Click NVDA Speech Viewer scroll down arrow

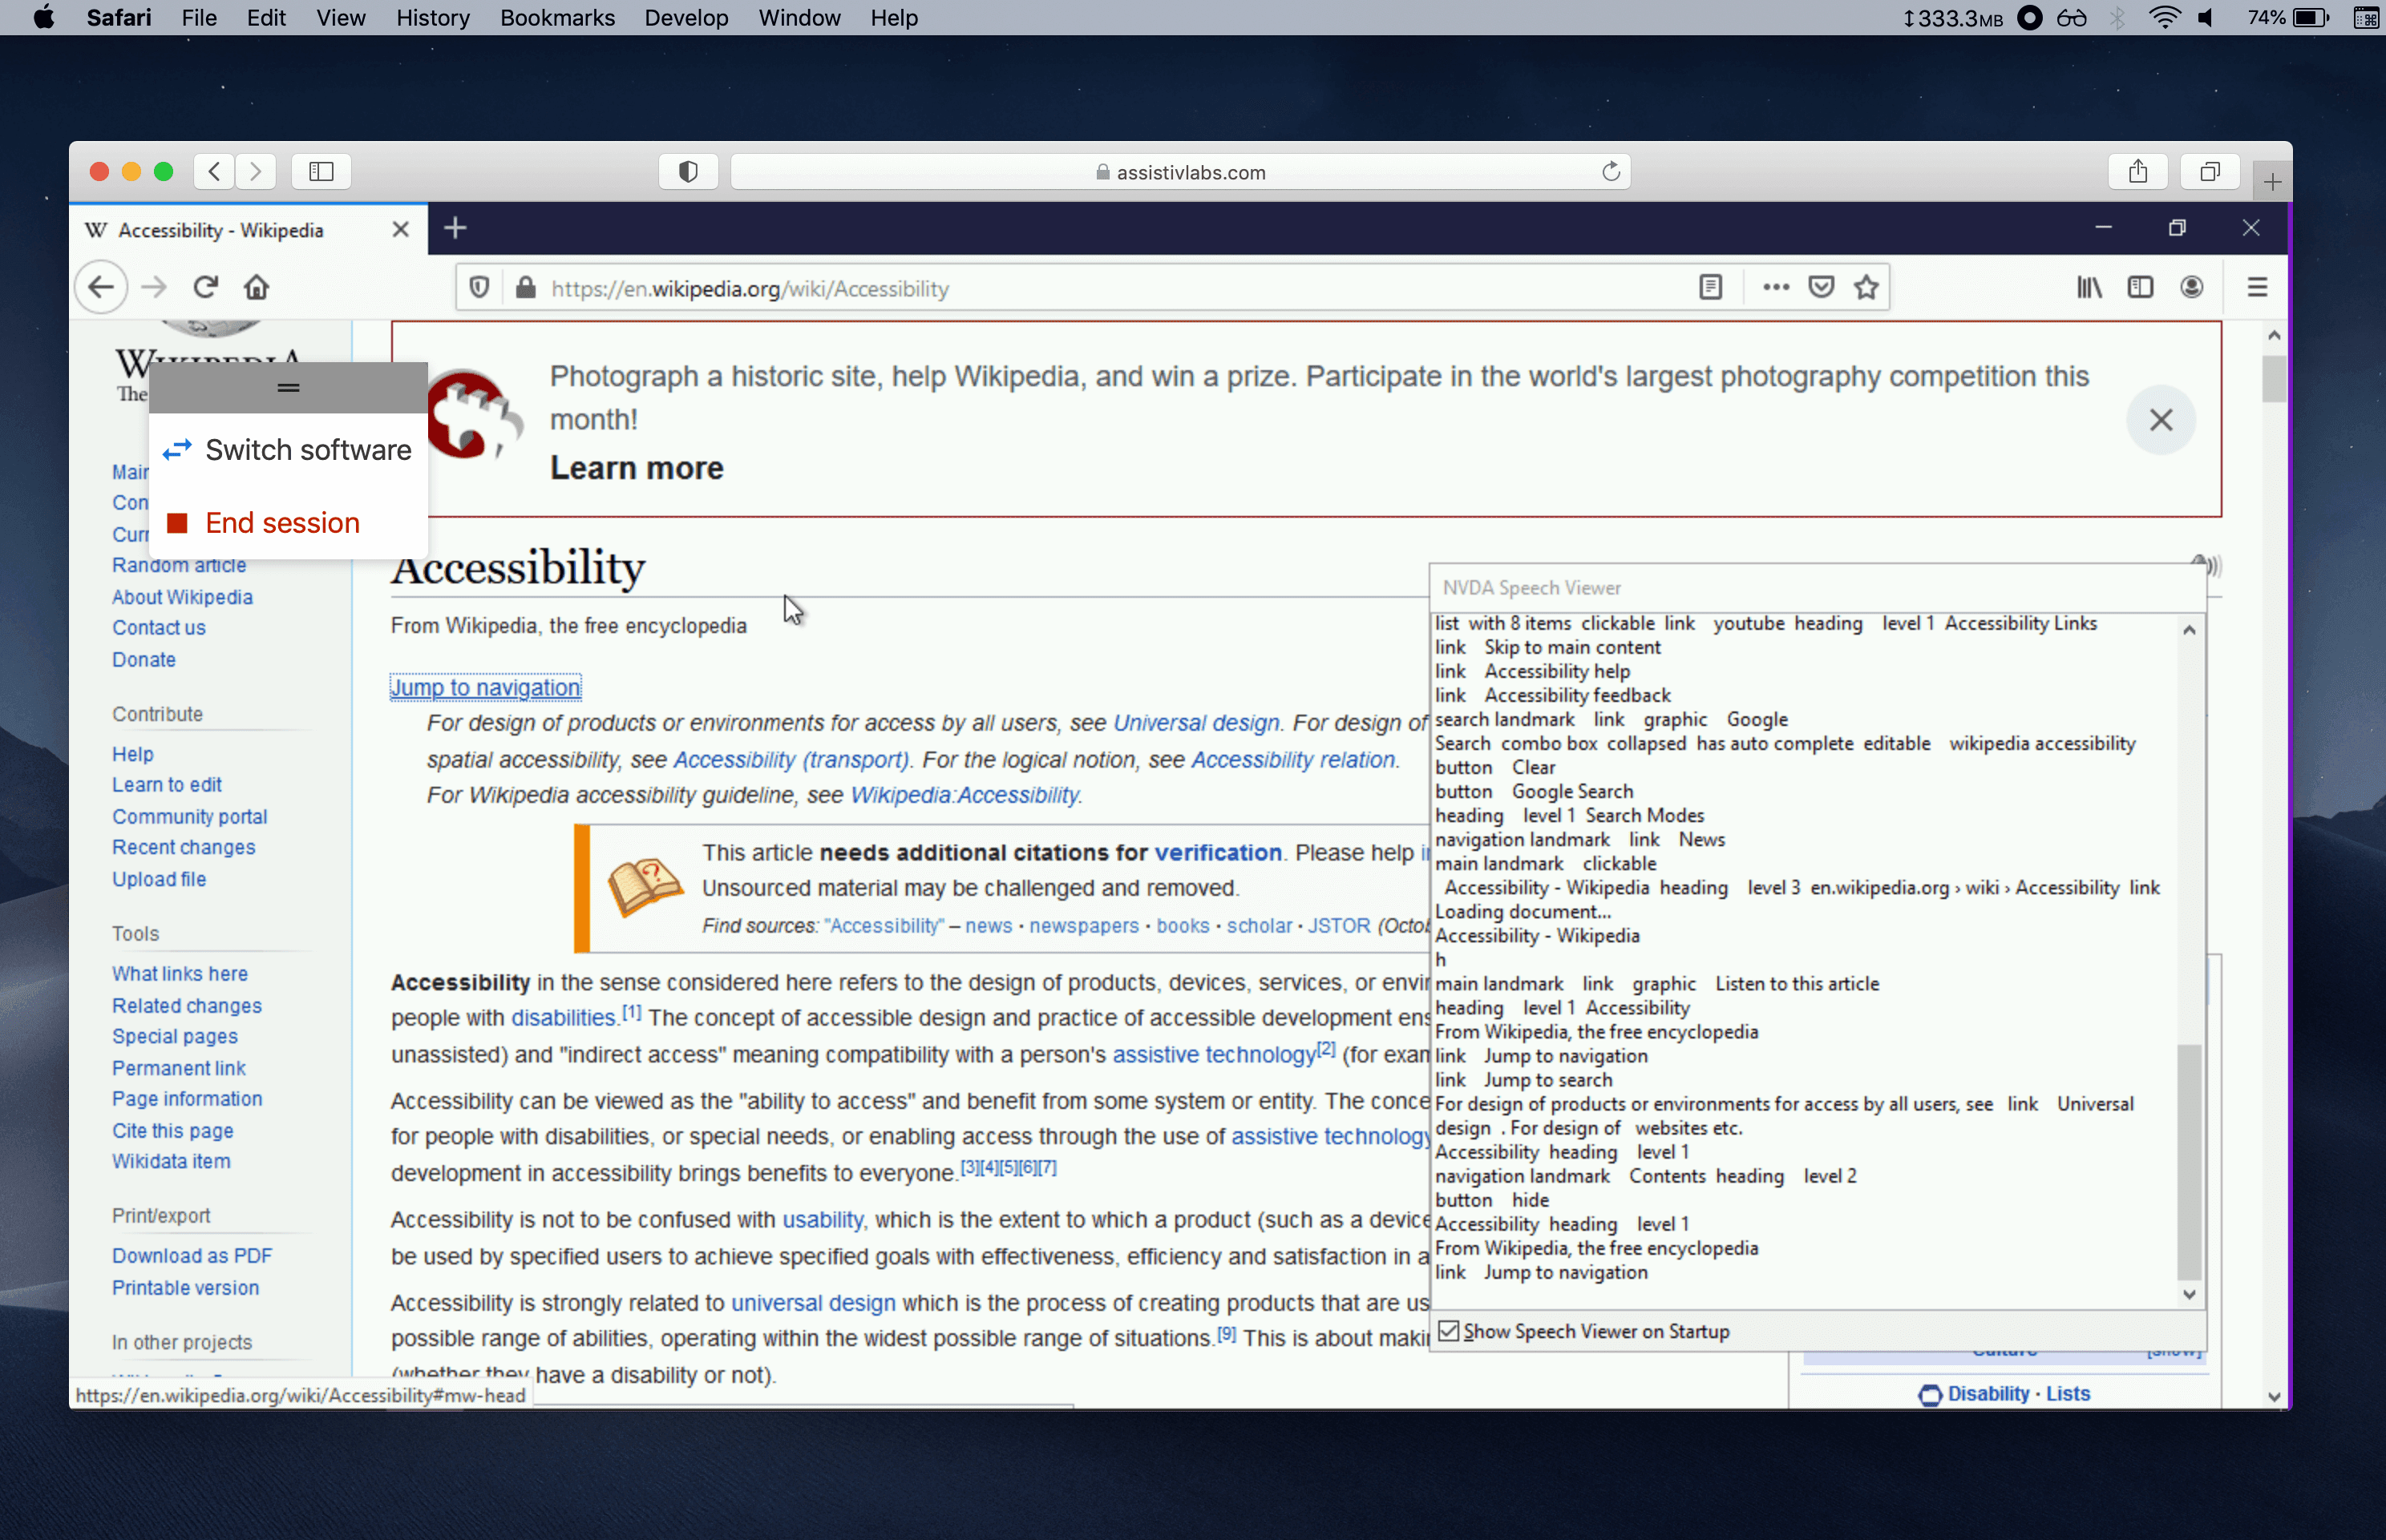tap(2189, 1295)
